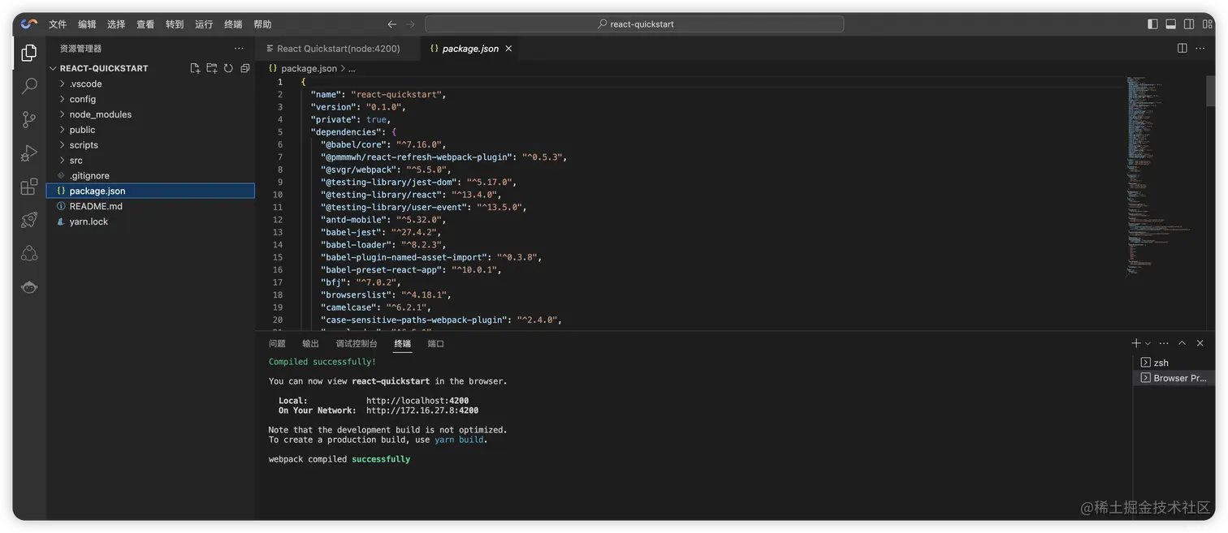Open editor more actions menu
Screen dimensions: 1228x533
coord(1200,49)
